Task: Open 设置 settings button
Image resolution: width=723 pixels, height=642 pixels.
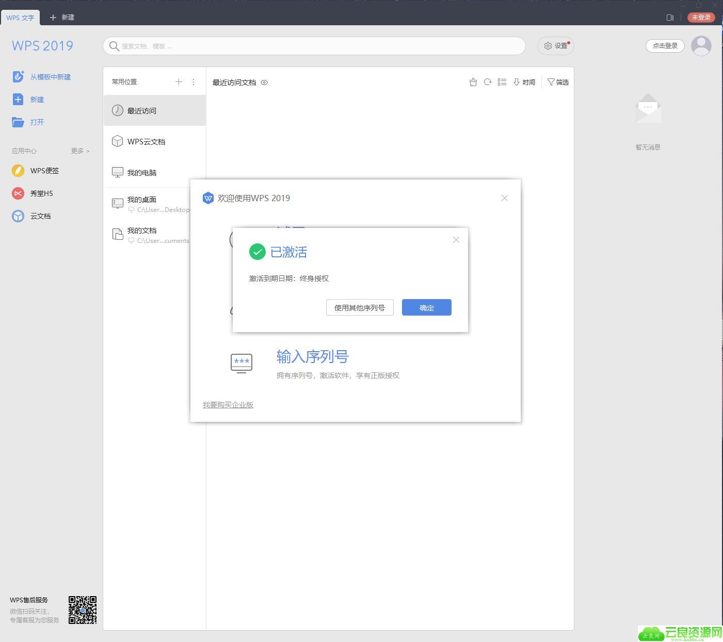Action: click(x=556, y=46)
